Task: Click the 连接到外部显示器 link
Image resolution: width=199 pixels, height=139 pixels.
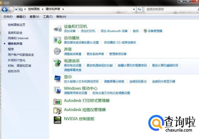Action: click(164, 81)
